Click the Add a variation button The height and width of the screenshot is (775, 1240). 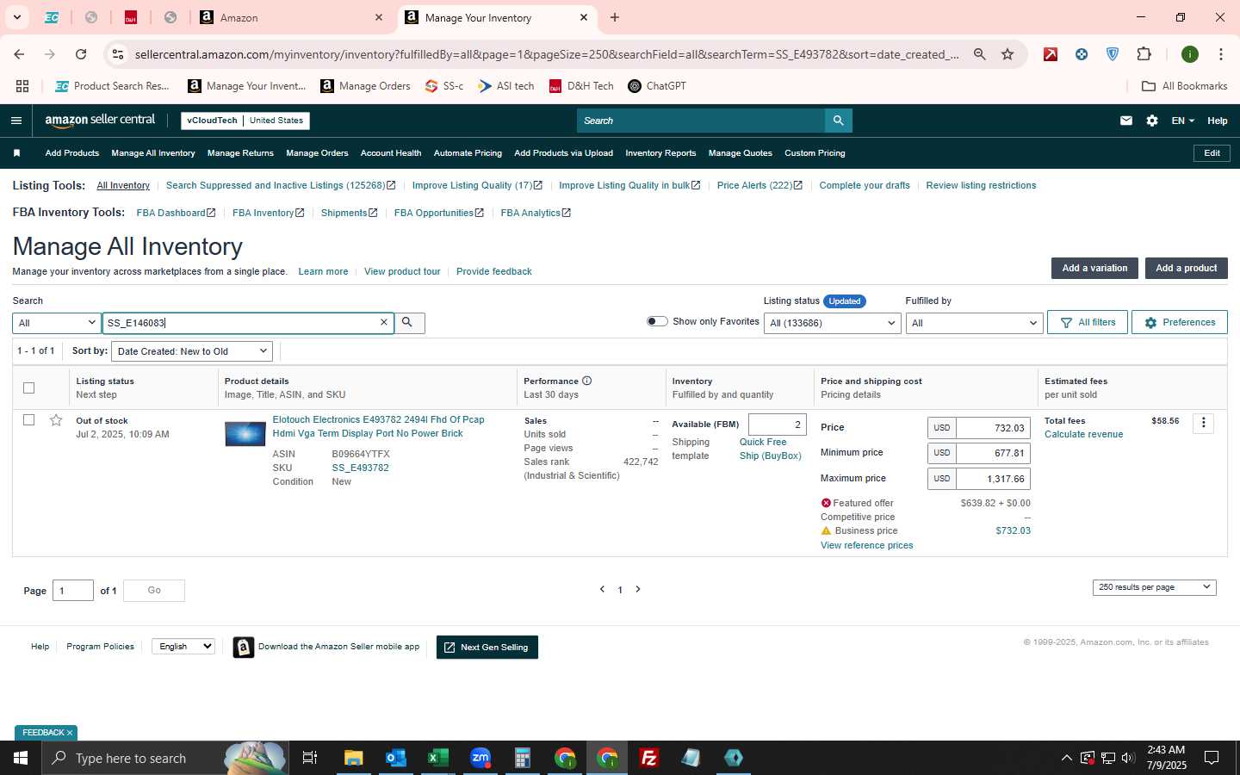click(1094, 268)
